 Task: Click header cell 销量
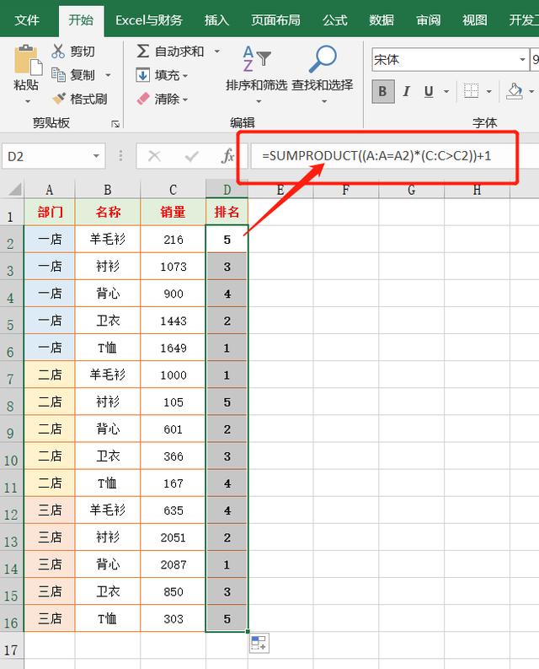[x=173, y=212]
